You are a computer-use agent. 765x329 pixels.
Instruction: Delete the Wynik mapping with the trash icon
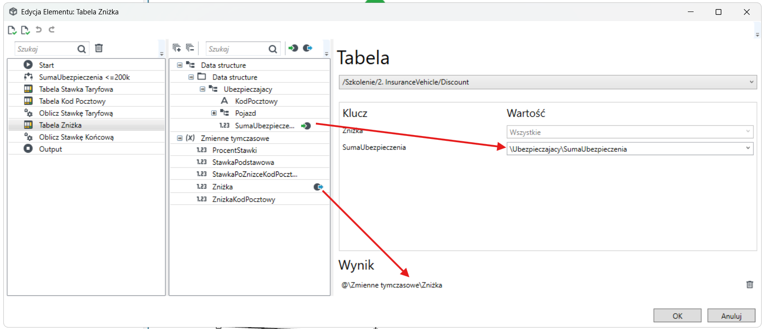750,284
